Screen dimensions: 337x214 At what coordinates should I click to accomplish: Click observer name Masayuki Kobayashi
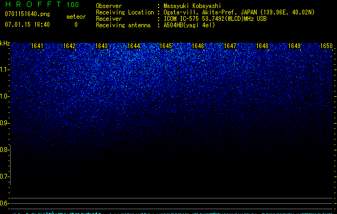[192, 6]
